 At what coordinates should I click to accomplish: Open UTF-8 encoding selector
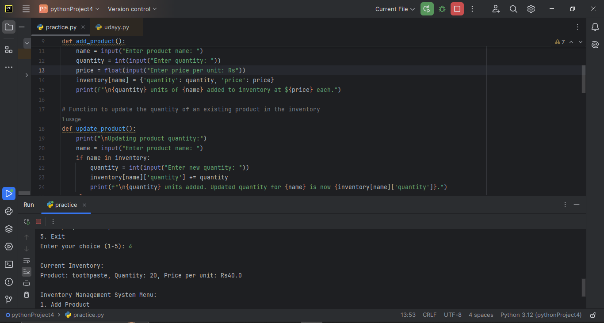pos(453,315)
